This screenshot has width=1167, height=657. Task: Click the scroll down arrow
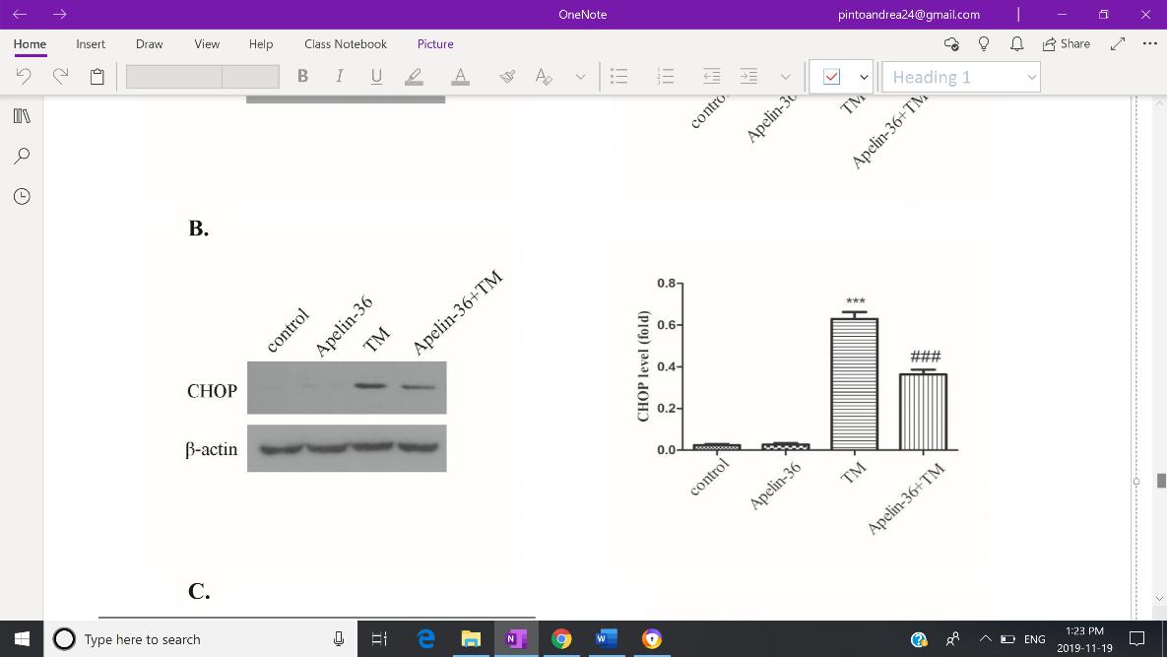tap(1159, 598)
